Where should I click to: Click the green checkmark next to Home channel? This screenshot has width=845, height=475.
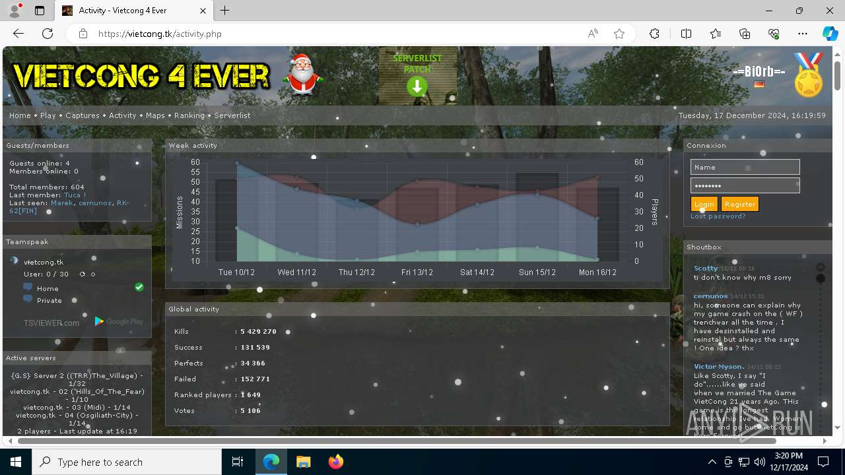point(139,287)
